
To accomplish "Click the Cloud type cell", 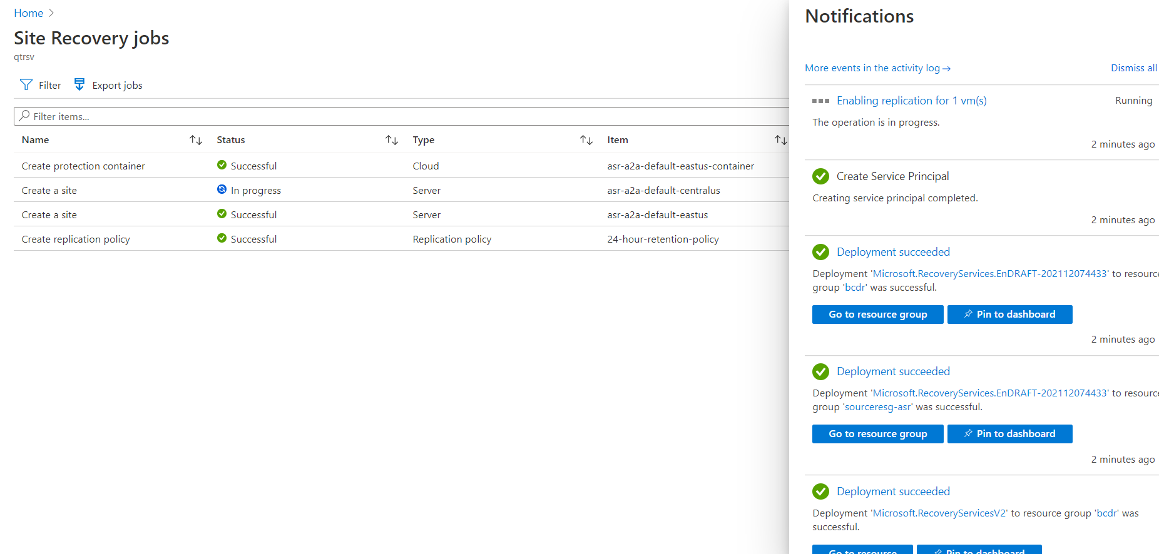I will pyautogui.click(x=426, y=166).
